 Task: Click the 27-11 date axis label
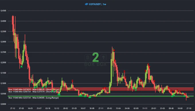point(101,108)
